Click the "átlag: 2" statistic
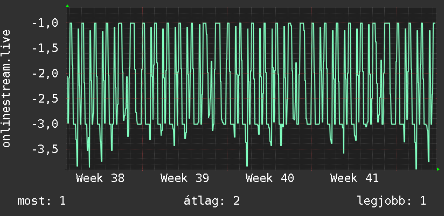The width and height of the screenshot is (444, 216). 212,201
